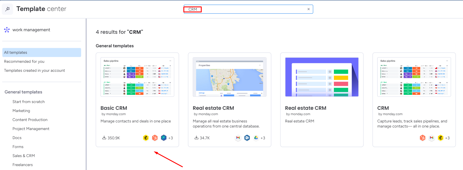The height and width of the screenshot is (170, 463).
Task: Click the 'Manage contacts and deals in one place' text
Action: click(x=136, y=121)
